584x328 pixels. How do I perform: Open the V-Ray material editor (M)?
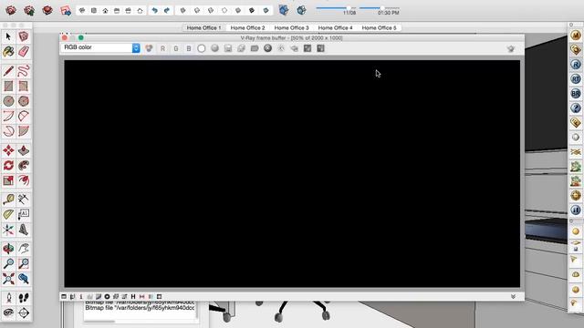[x=576, y=36]
